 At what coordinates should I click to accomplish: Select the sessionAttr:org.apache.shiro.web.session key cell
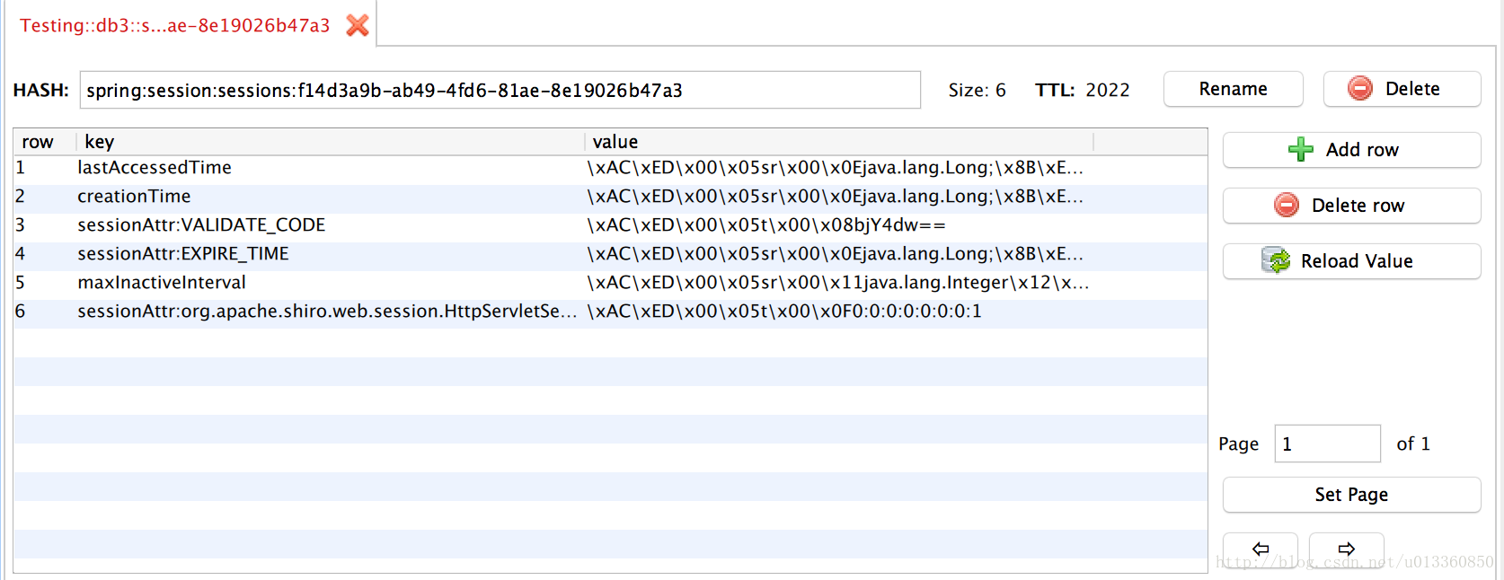pyautogui.click(x=330, y=311)
